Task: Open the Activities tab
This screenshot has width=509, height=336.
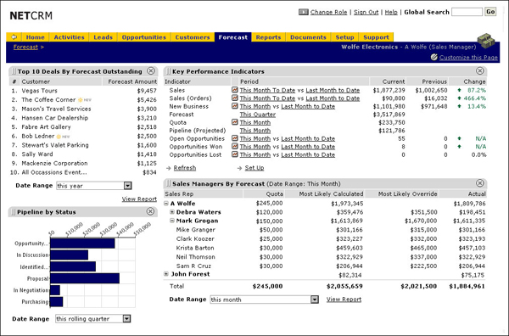Action: [70, 37]
